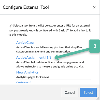Choose the ActiveClass tool link
The image size is (100, 100).
pos(25,43)
